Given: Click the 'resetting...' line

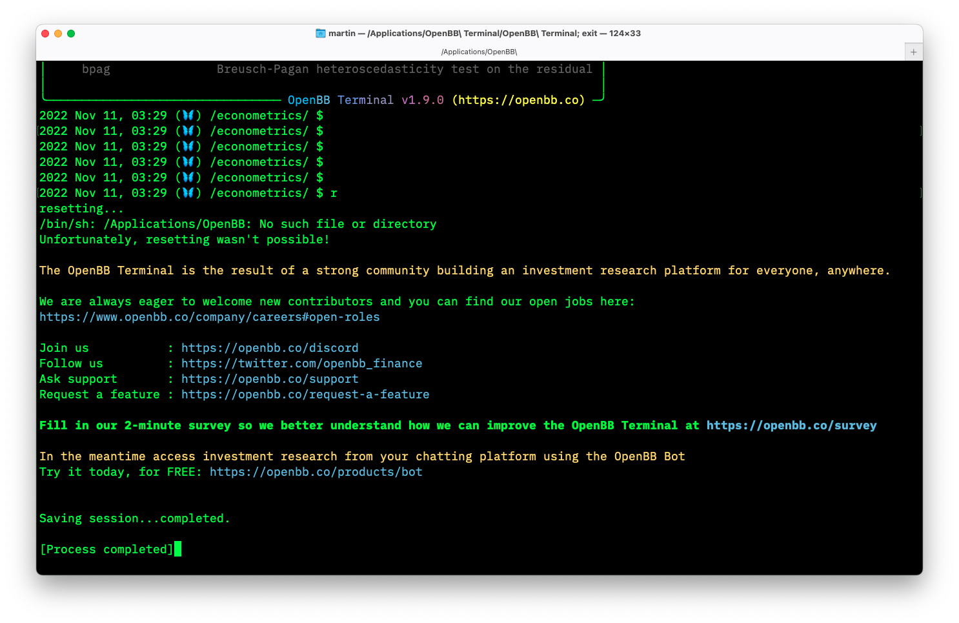Looking at the screenshot, I should 81,209.
